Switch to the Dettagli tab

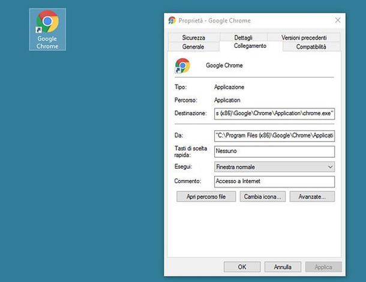point(243,38)
